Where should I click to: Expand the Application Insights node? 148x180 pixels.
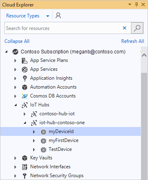[15, 78]
